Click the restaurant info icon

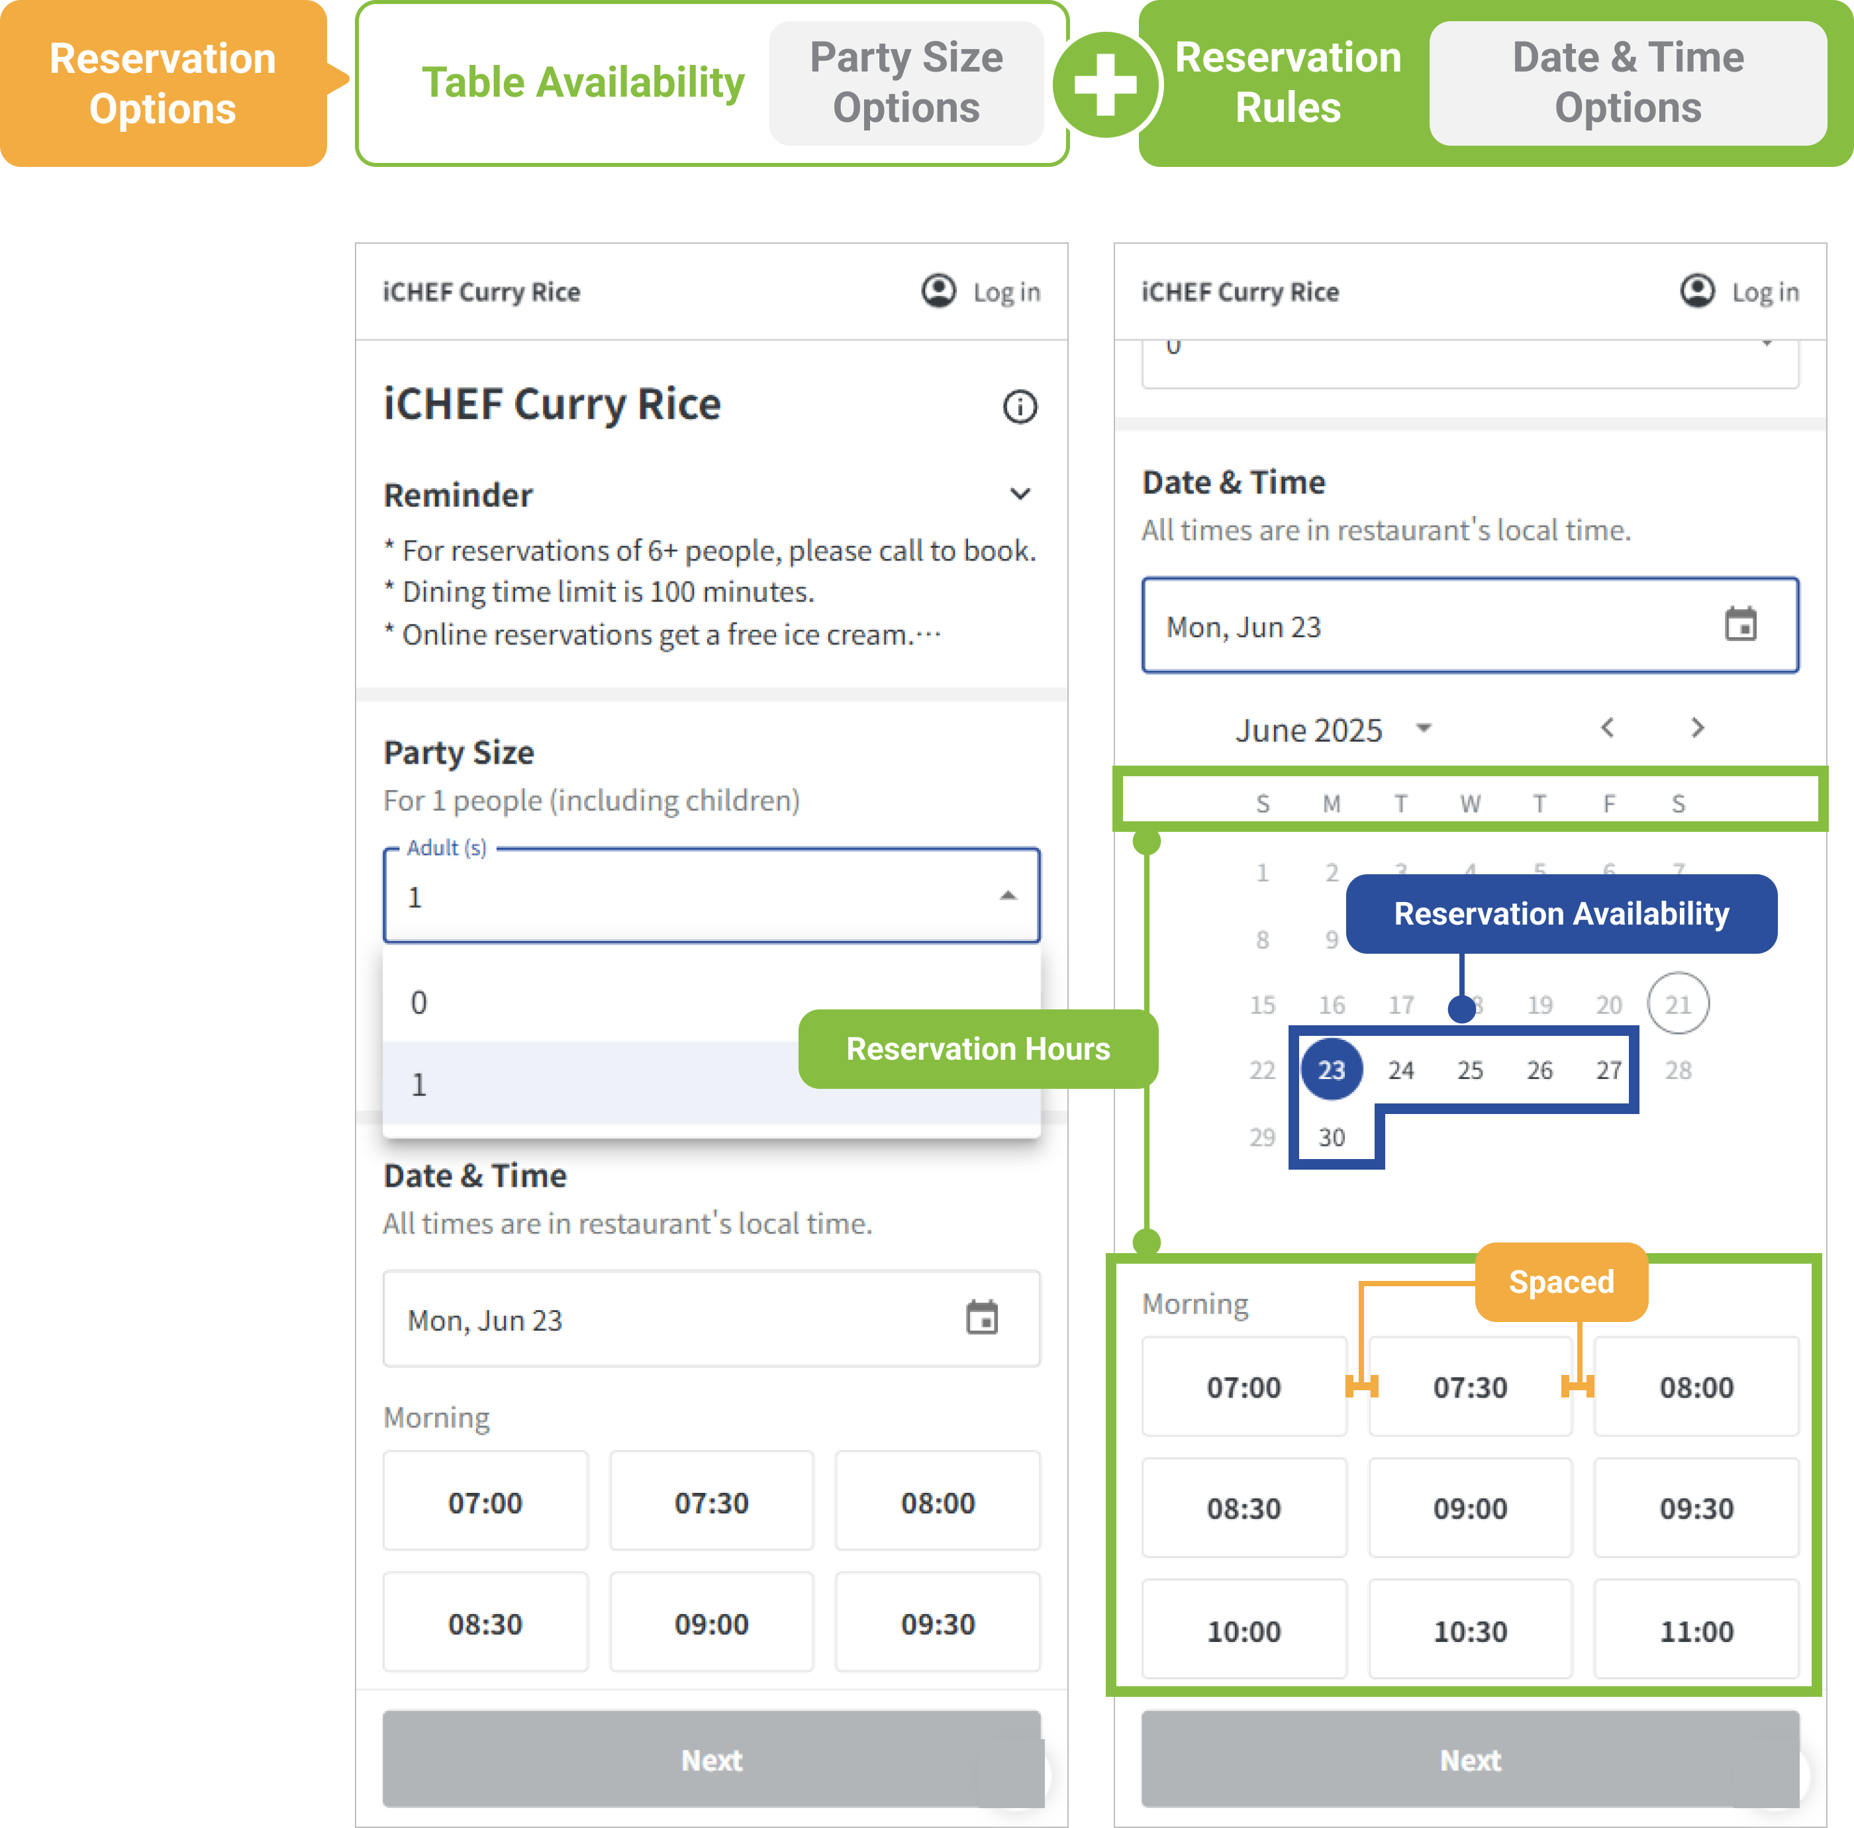1019,407
